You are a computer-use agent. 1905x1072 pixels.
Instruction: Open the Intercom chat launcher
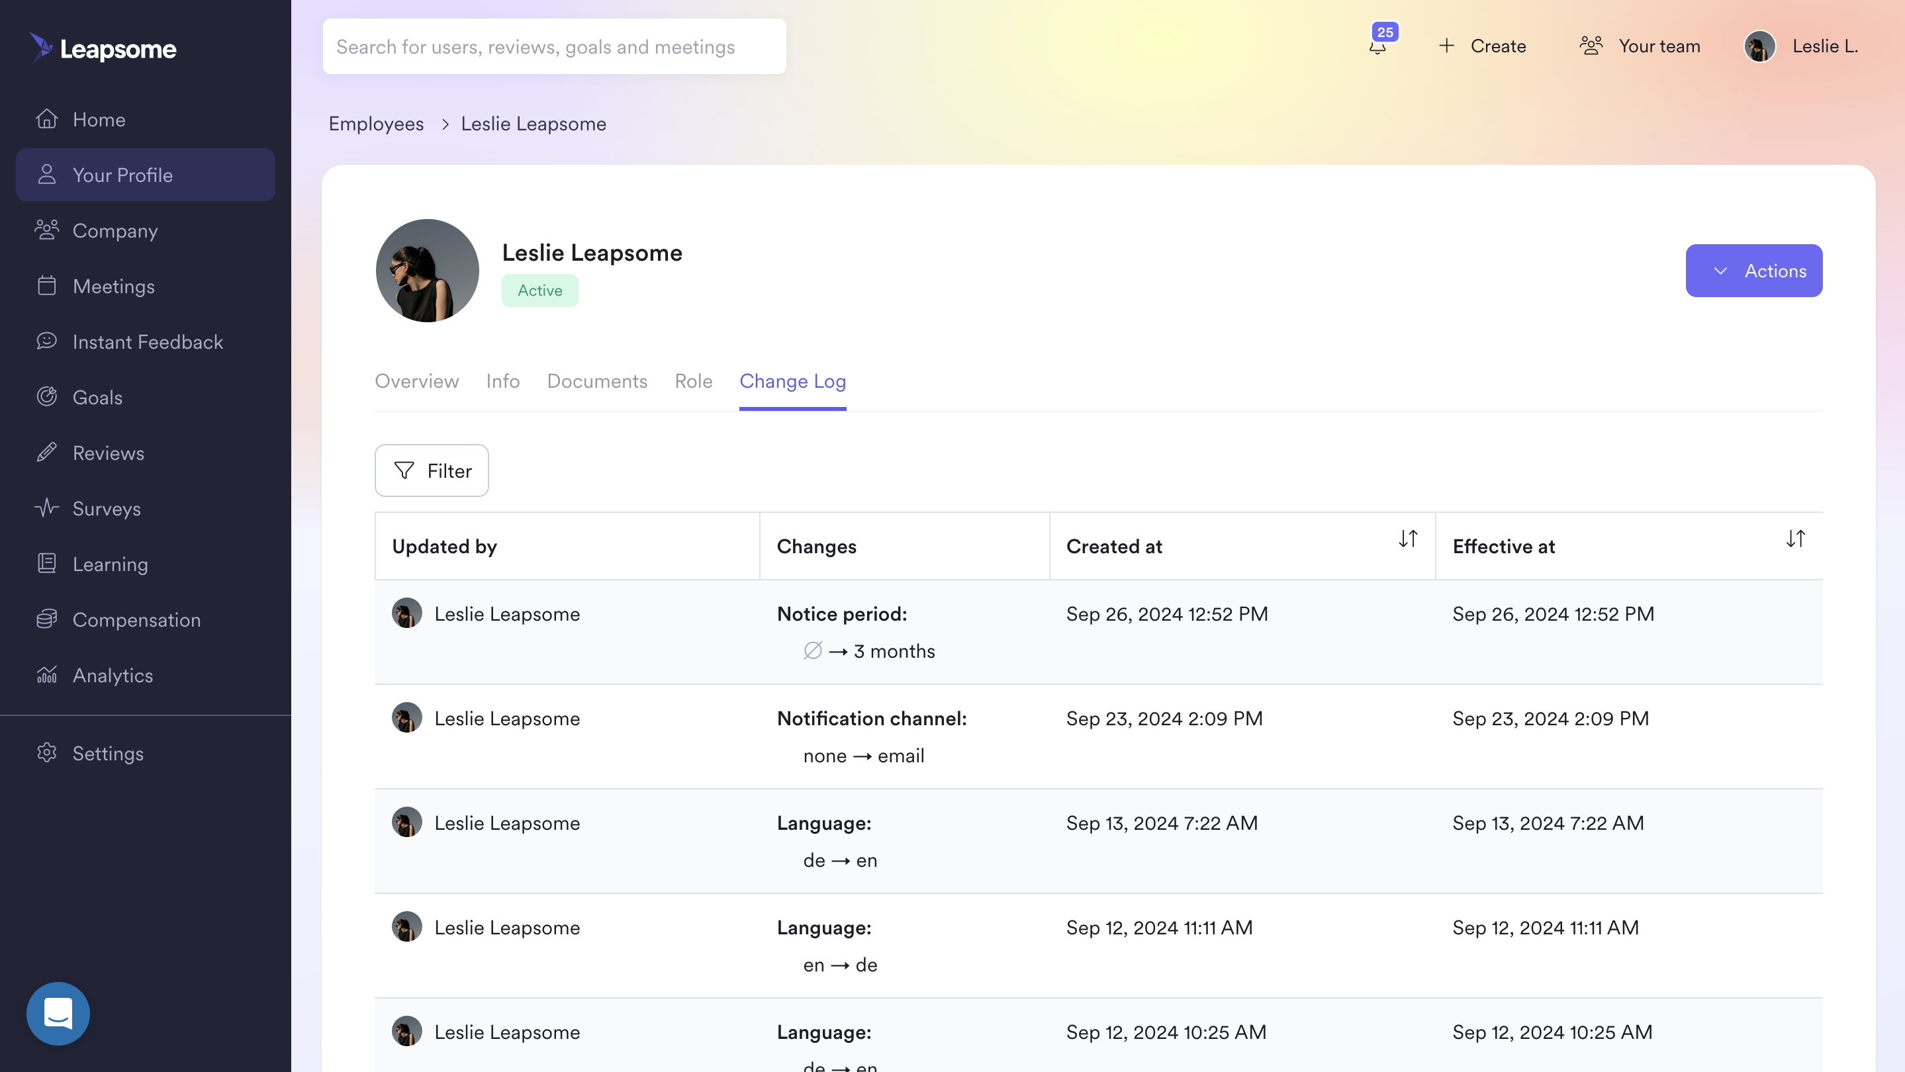(x=58, y=1013)
